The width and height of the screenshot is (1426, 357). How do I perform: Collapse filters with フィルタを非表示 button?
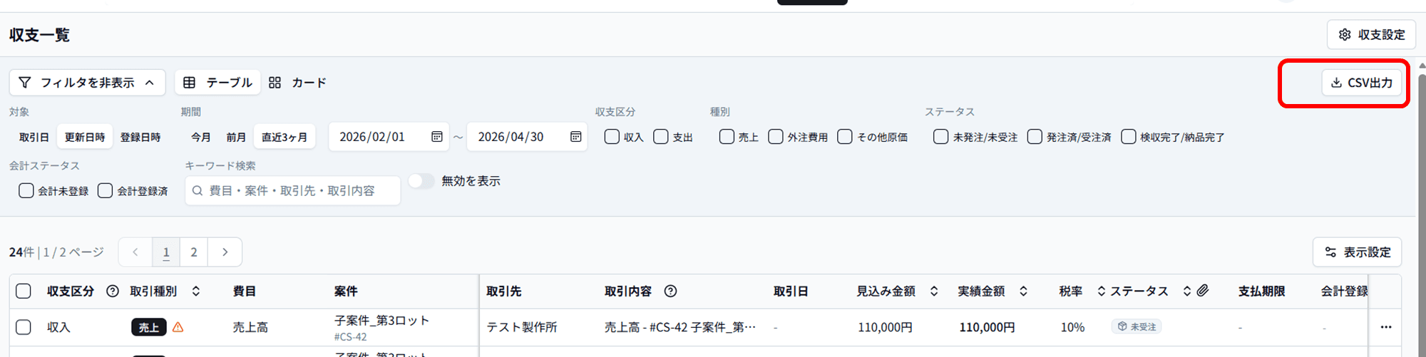pos(87,83)
